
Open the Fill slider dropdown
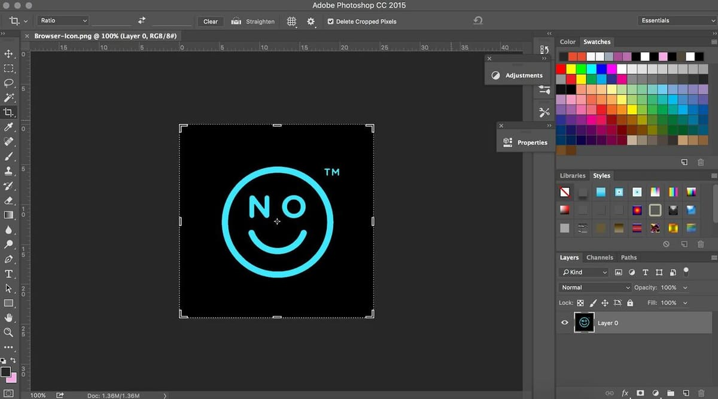(685, 303)
